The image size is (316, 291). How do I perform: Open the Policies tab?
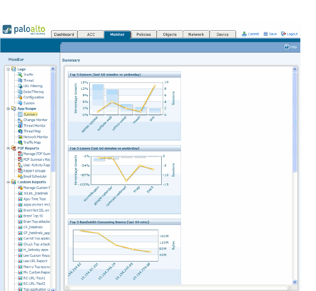[x=143, y=34]
